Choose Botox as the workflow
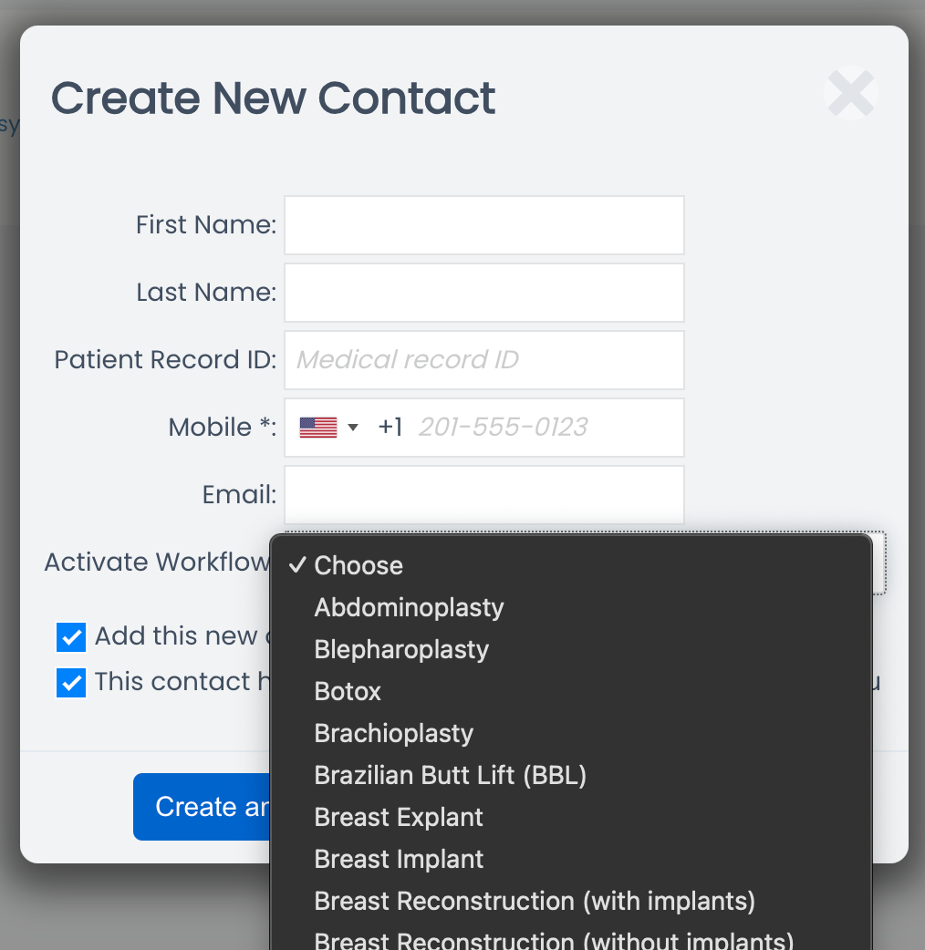Screen dimensions: 925x950 pos(348,691)
